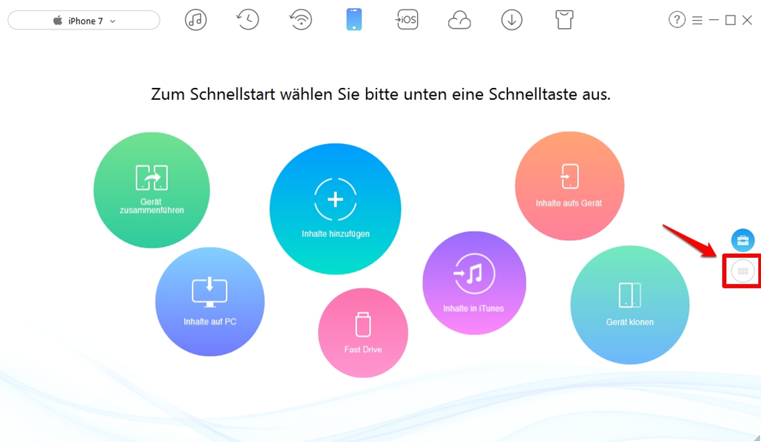Minimize the application window

tap(714, 20)
